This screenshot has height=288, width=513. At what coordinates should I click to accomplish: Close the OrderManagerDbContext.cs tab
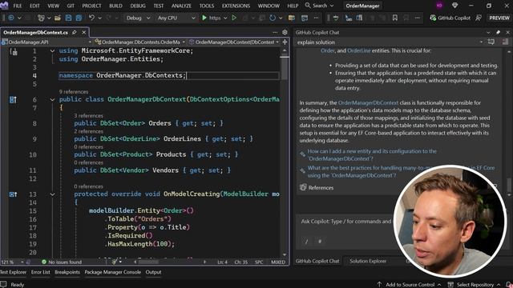pyautogui.click(x=83, y=32)
